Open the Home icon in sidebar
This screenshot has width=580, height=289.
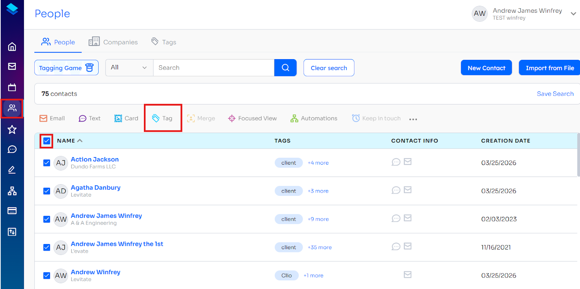click(x=12, y=47)
